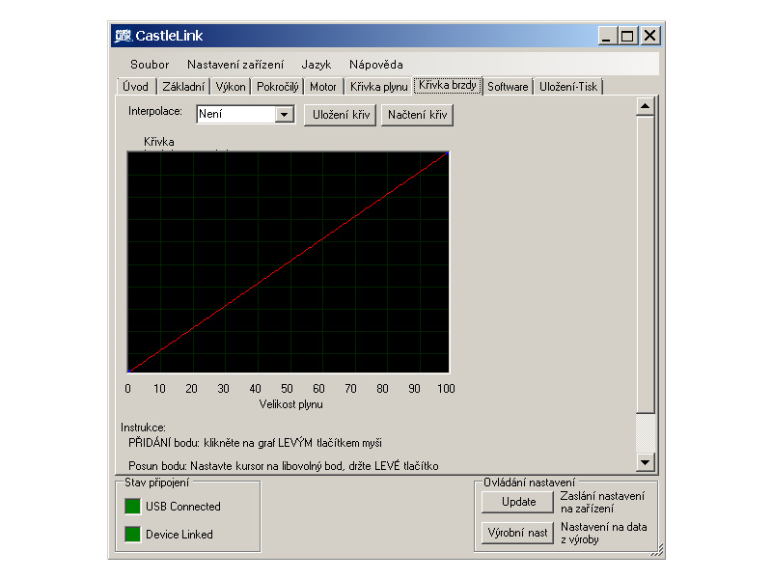The width and height of the screenshot is (772, 579).
Task: Click the green USB Connected indicator
Action: point(132,507)
